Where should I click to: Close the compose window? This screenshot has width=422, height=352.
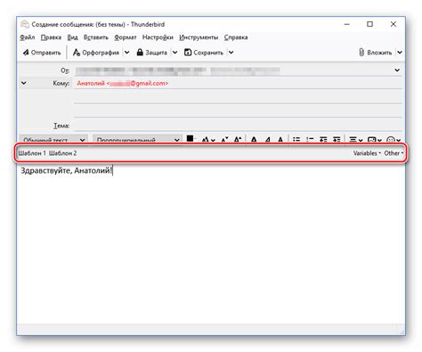(x=394, y=24)
